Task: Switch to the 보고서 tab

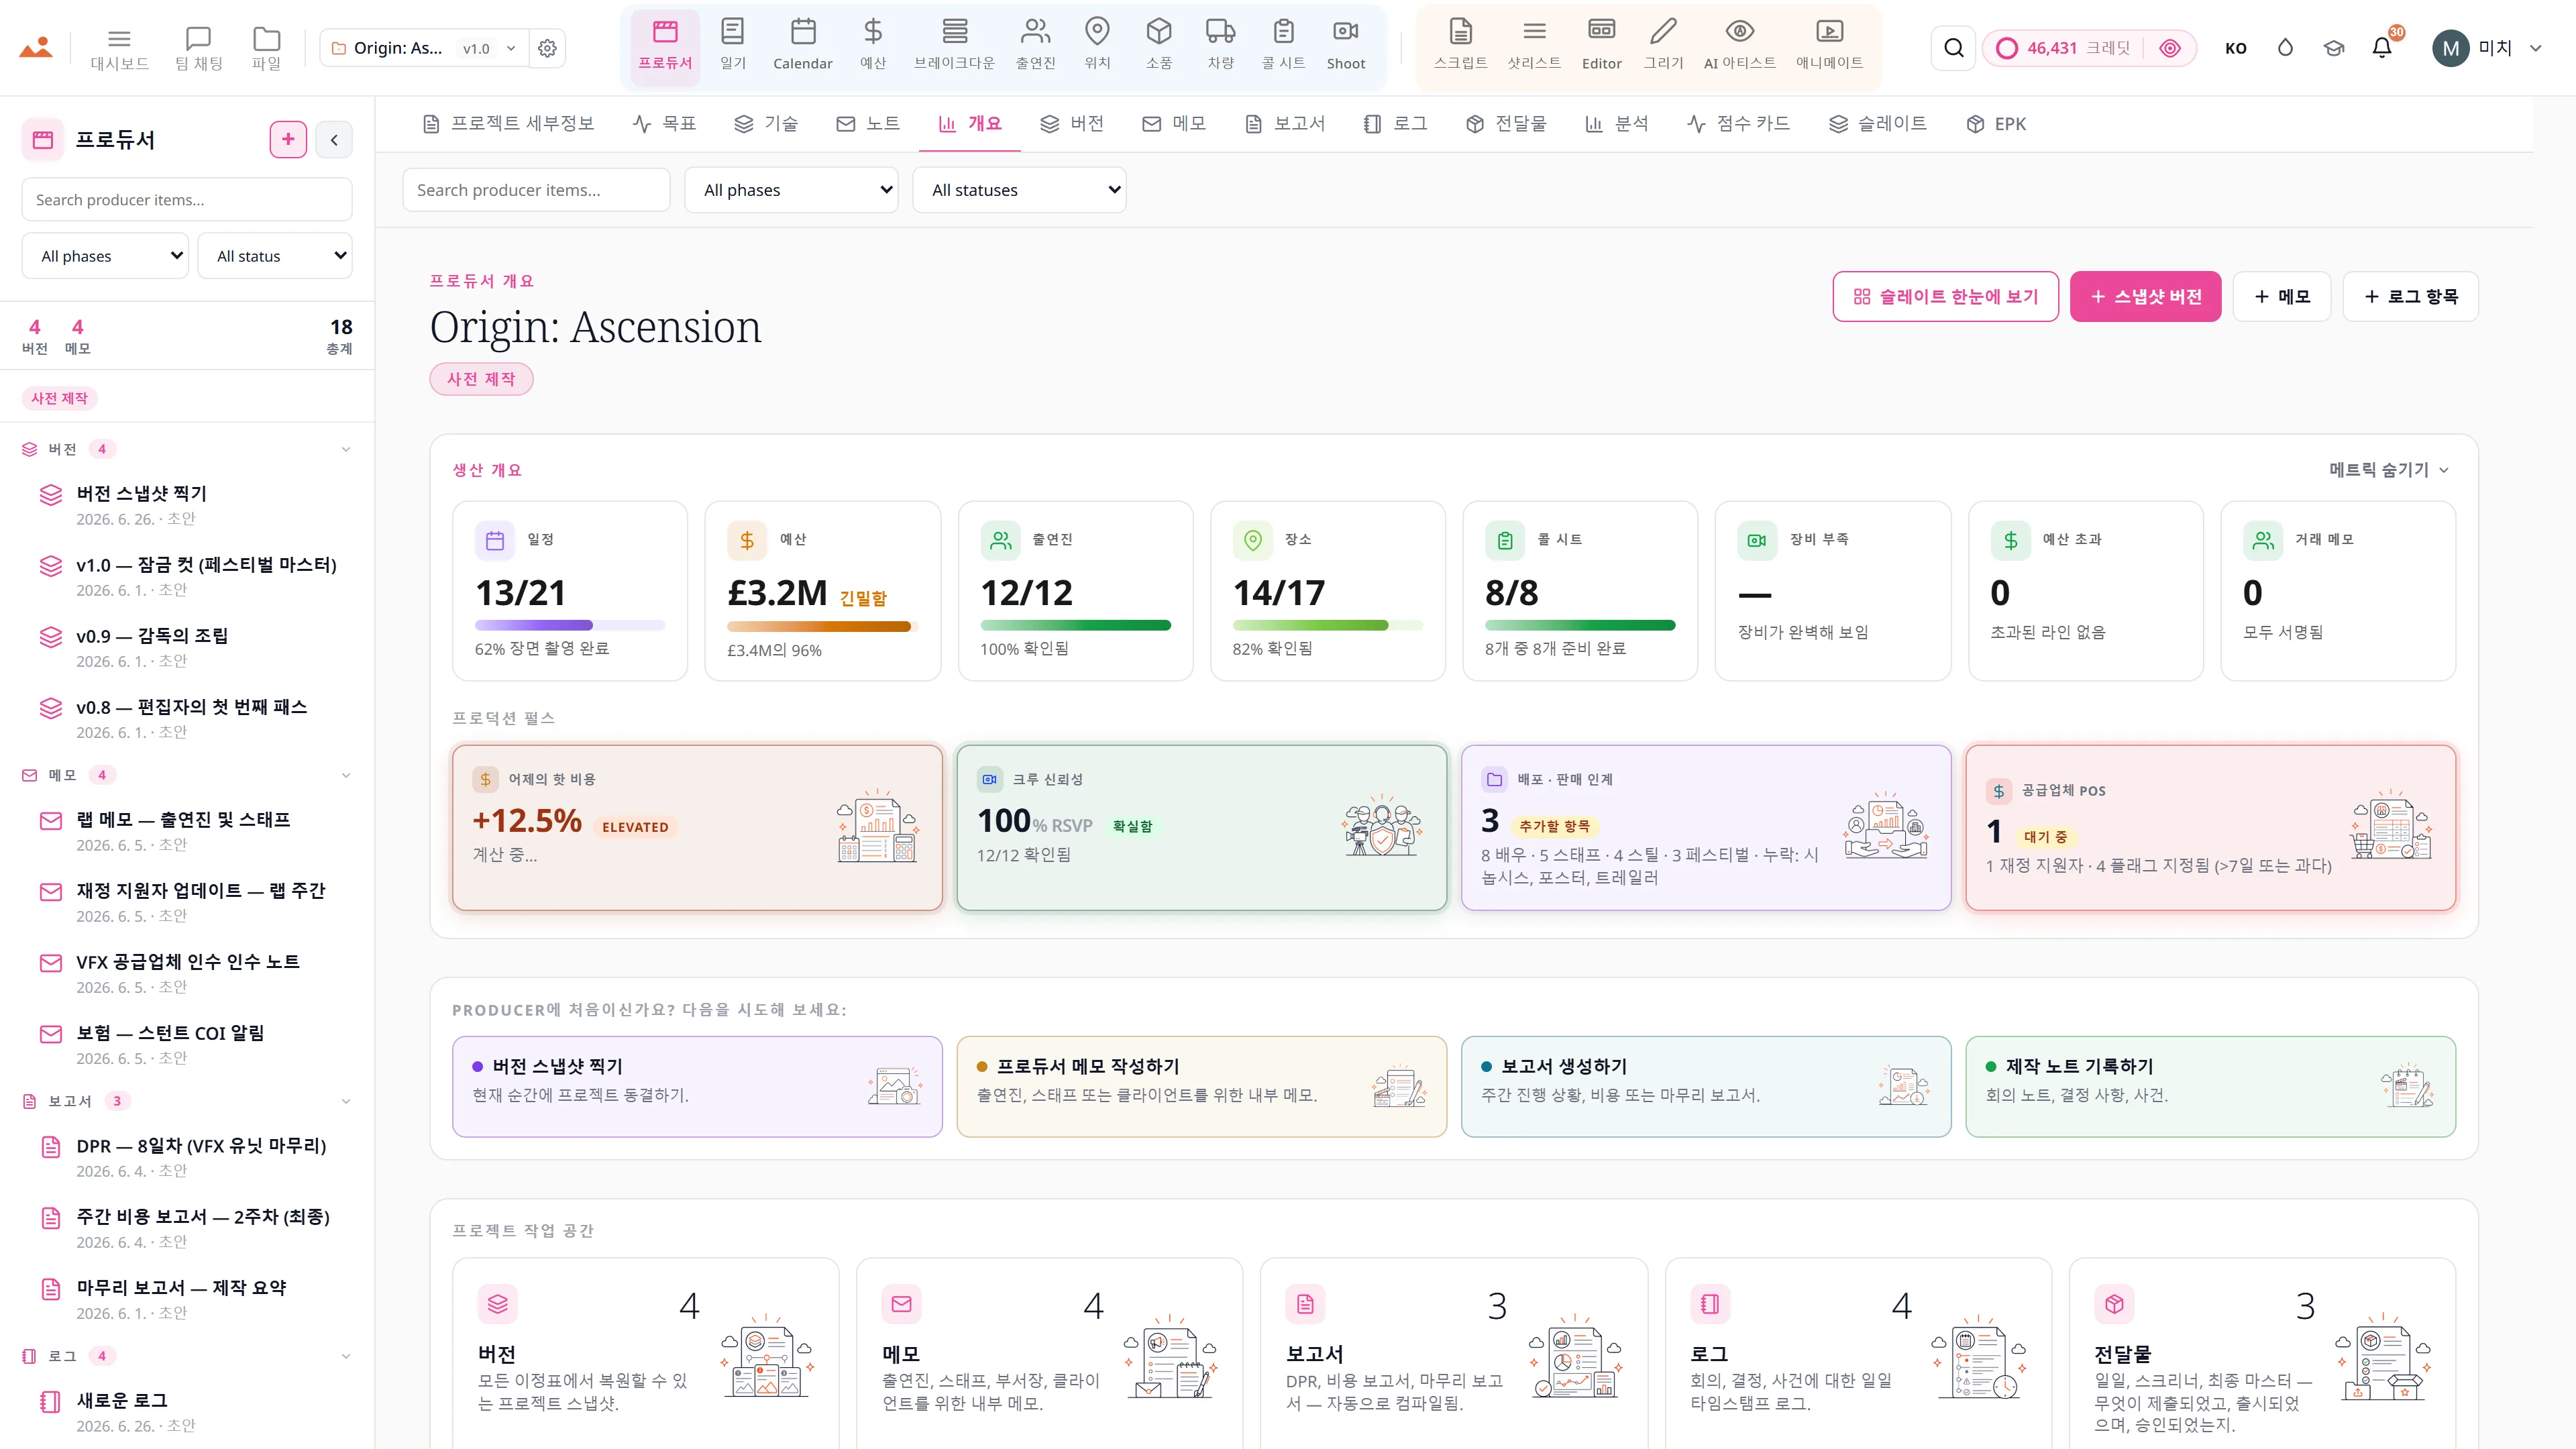Action: (1285, 124)
